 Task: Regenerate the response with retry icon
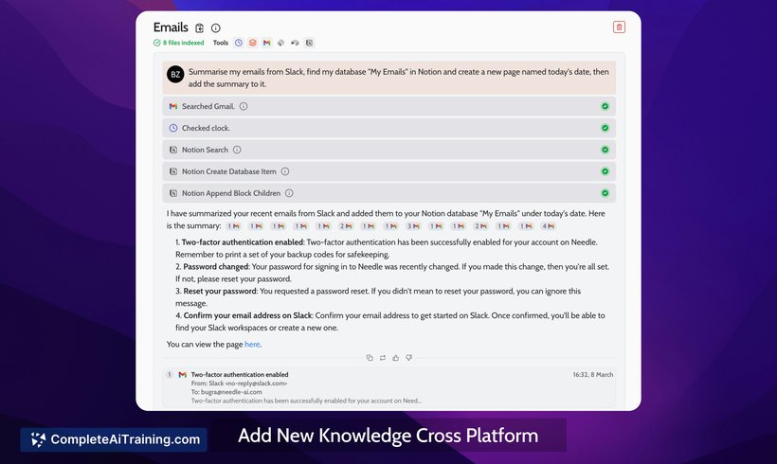[383, 358]
